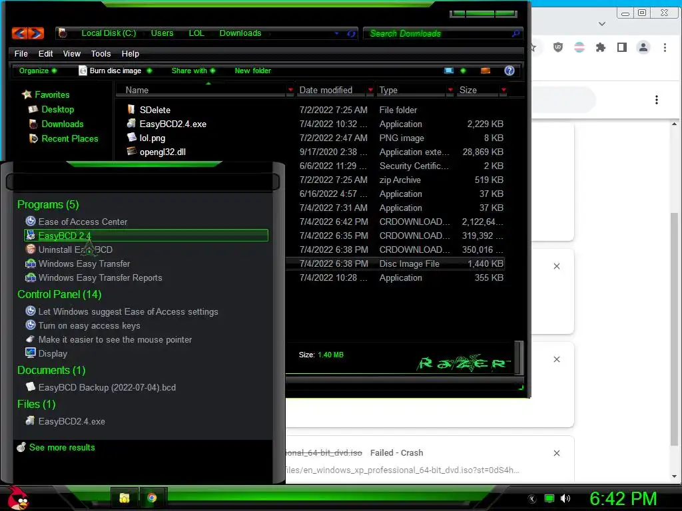
Task: Open the View menu
Action: click(72, 53)
